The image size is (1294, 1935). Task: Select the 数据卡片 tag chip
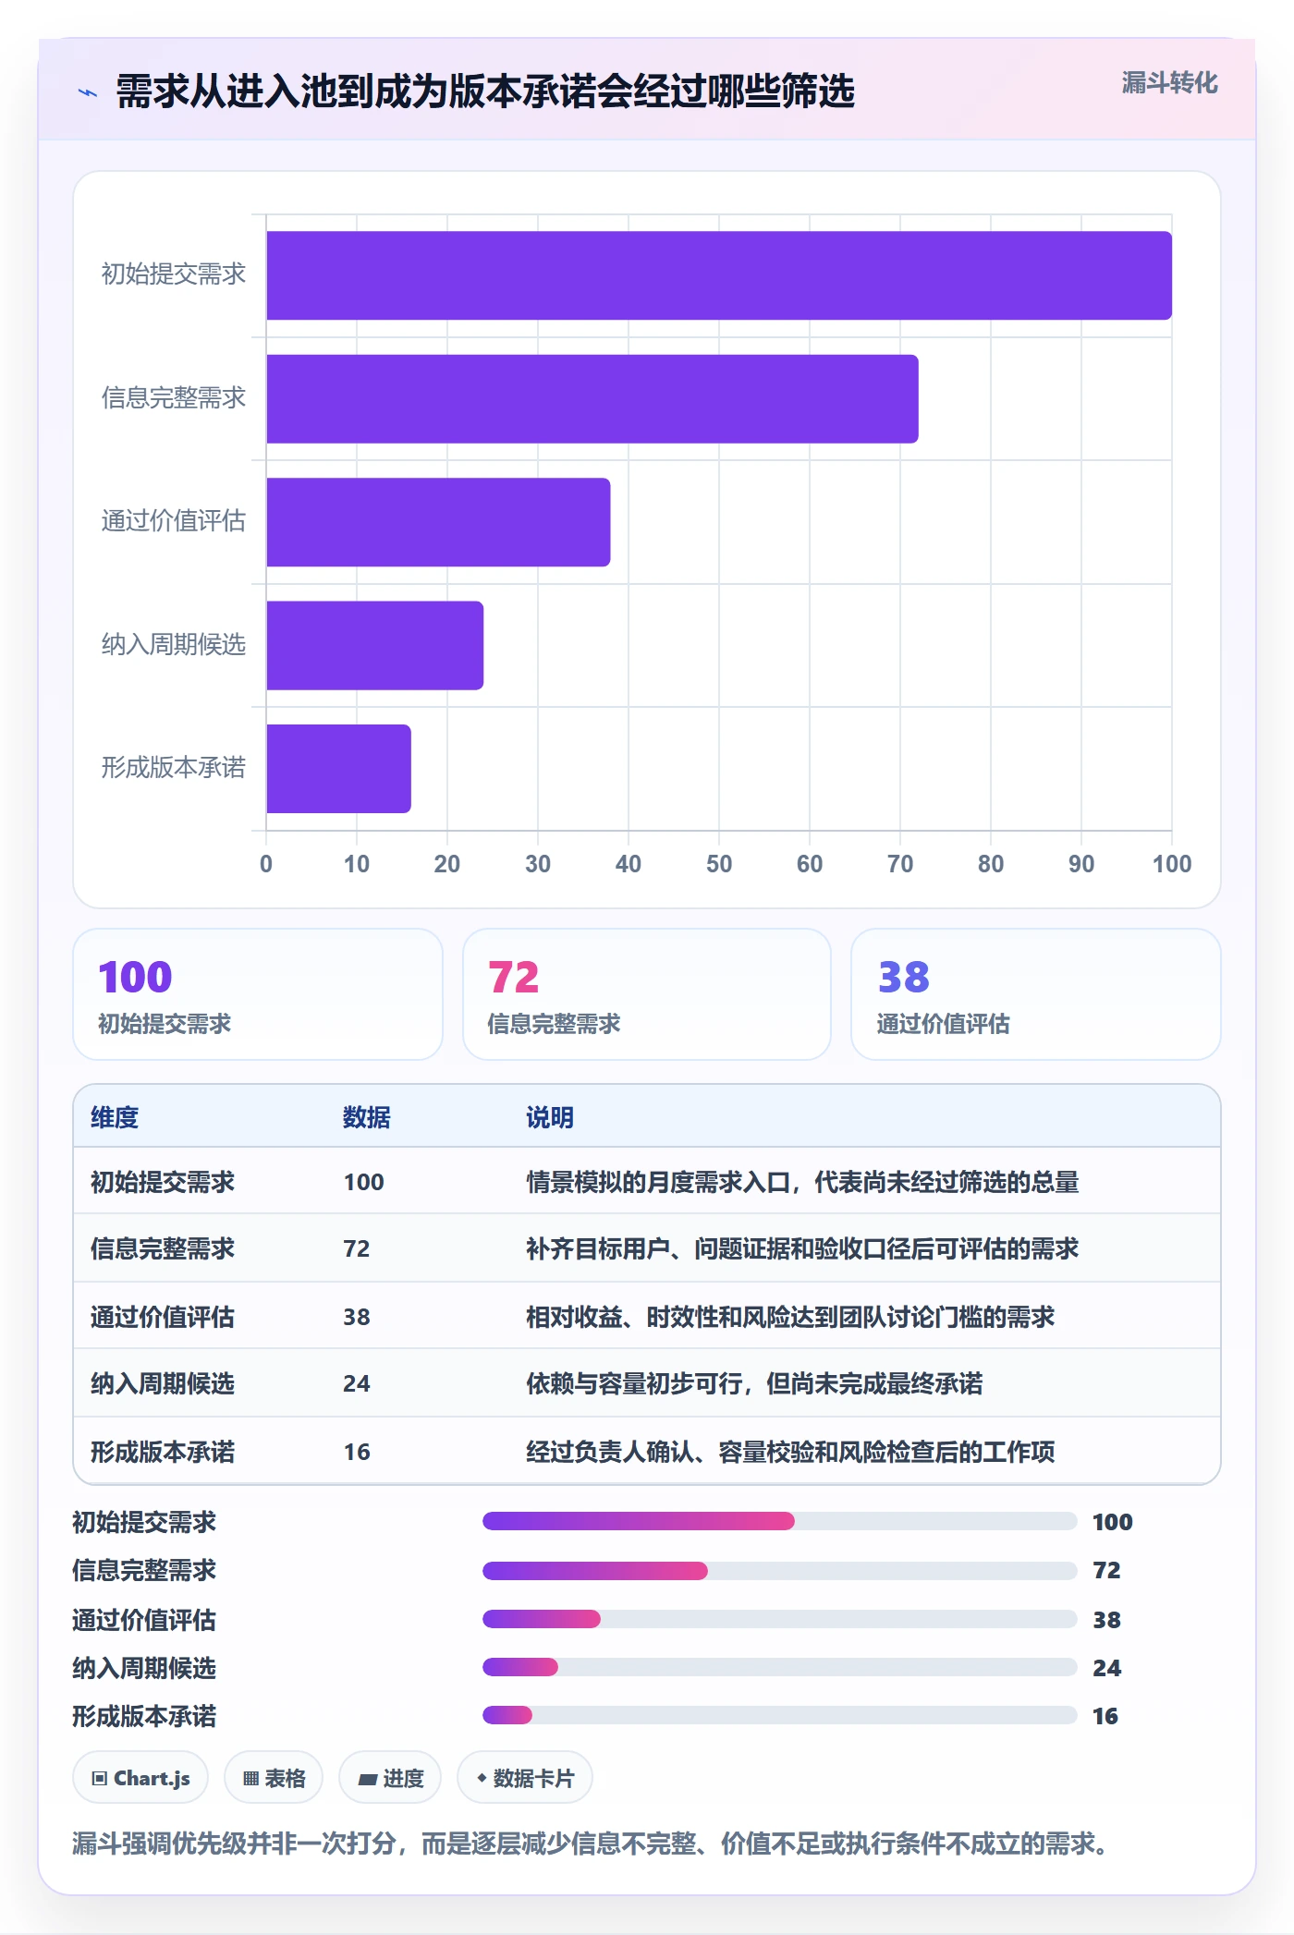(x=525, y=1777)
